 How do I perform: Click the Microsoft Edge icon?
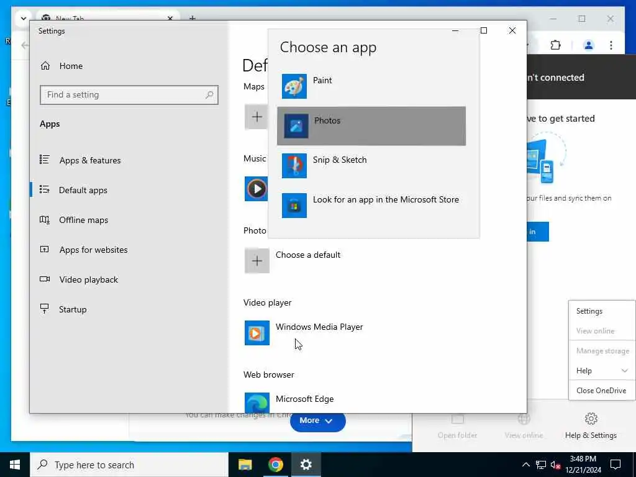point(257,402)
